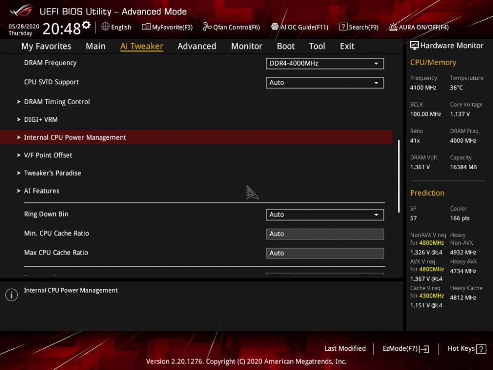Click the 100.00 MHz BCLK value
The width and height of the screenshot is (493, 370).
pyautogui.click(x=425, y=114)
